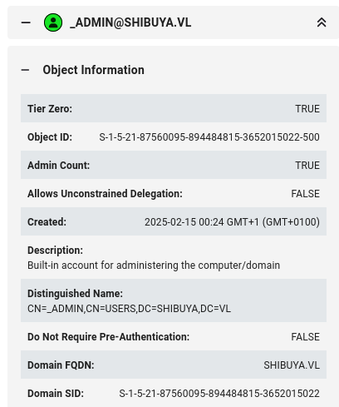The width and height of the screenshot is (339, 407).
Task: Click the Domain SID value
Action: click(219, 394)
